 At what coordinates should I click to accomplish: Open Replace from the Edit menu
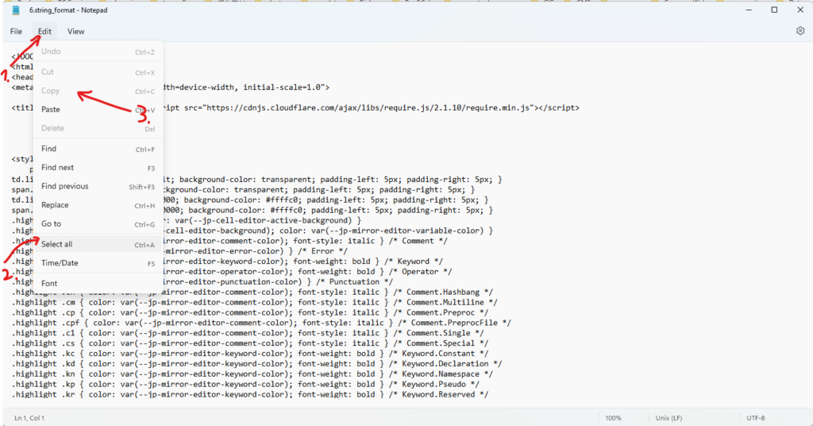98,205
